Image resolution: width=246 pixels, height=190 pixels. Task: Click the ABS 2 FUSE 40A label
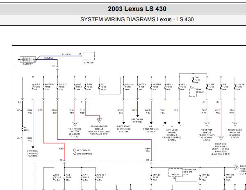point(183,87)
